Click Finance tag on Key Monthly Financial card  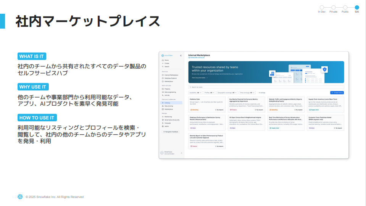pos(234,109)
